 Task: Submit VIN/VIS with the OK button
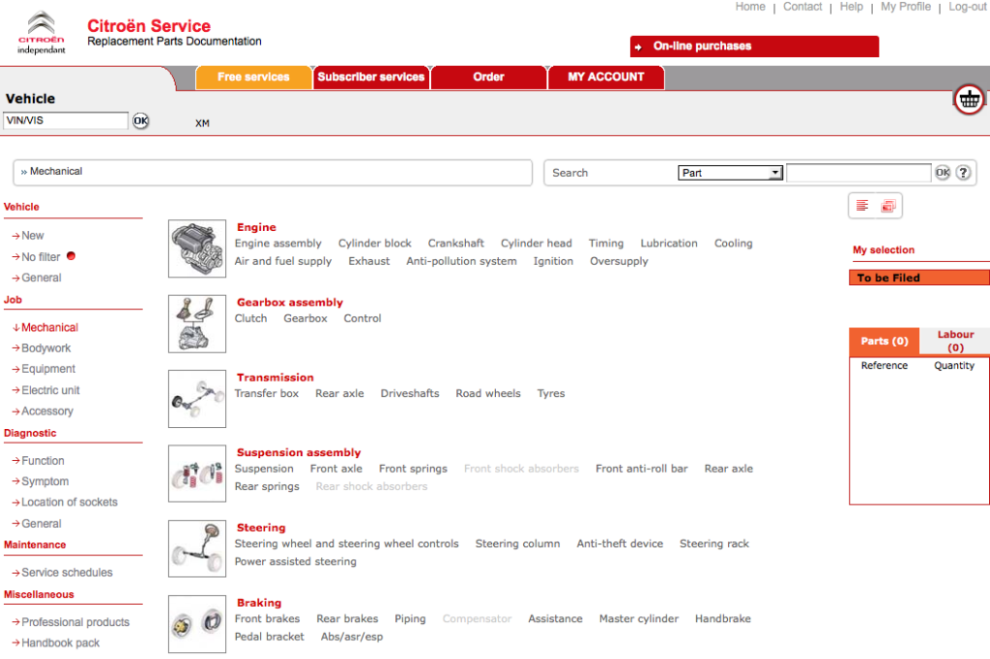click(x=141, y=121)
